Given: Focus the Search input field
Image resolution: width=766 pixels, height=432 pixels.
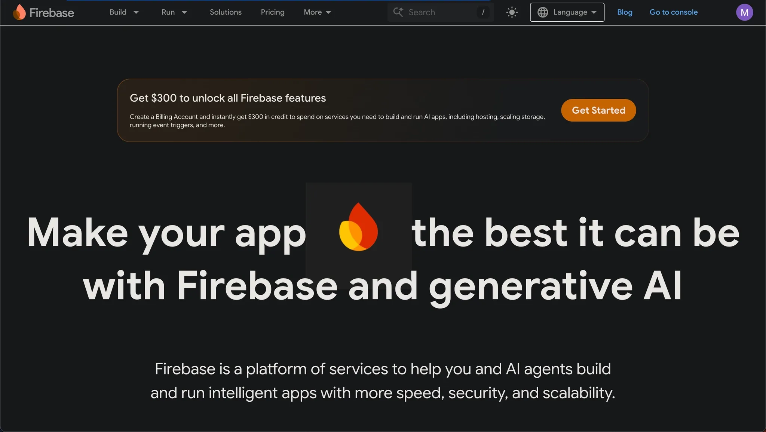Looking at the screenshot, I should click(x=441, y=12).
